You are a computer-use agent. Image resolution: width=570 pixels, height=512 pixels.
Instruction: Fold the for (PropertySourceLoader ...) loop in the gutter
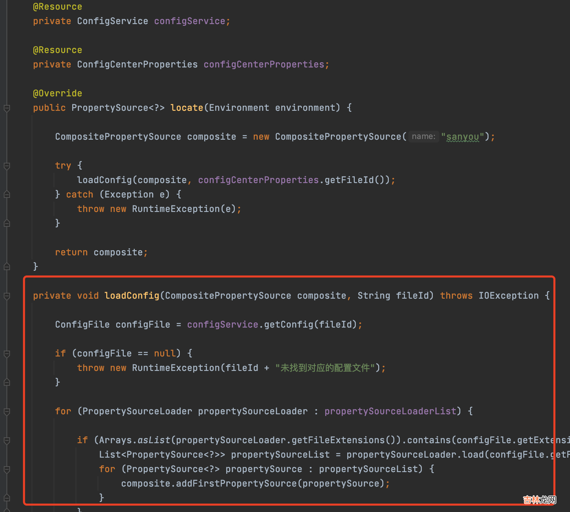(x=7, y=412)
